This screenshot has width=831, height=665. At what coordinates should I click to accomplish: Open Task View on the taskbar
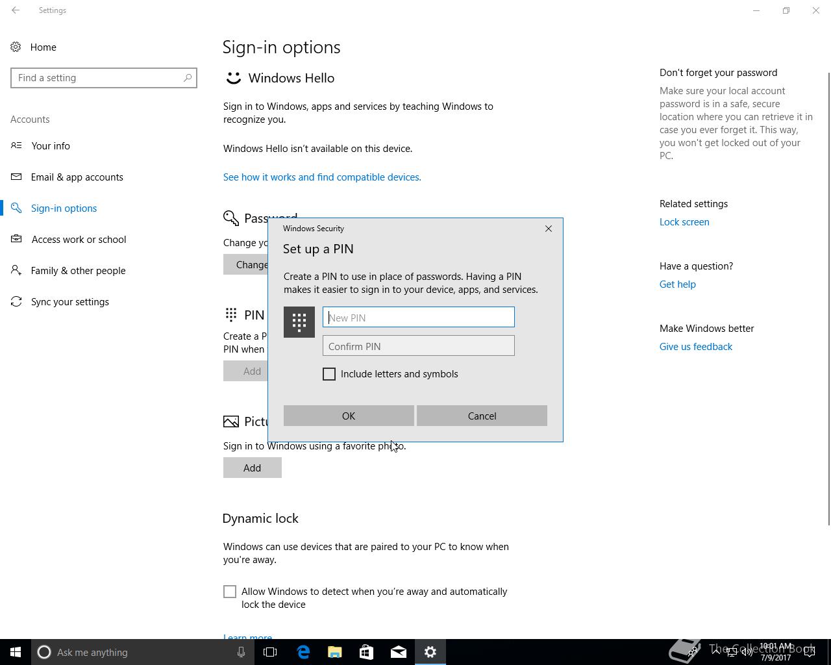tap(270, 652)
